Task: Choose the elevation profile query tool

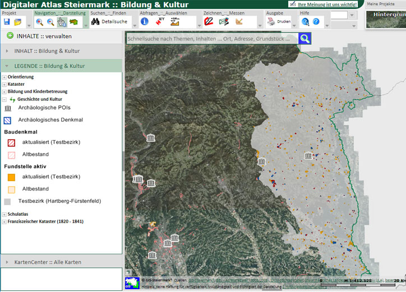Action: [175, 22]
